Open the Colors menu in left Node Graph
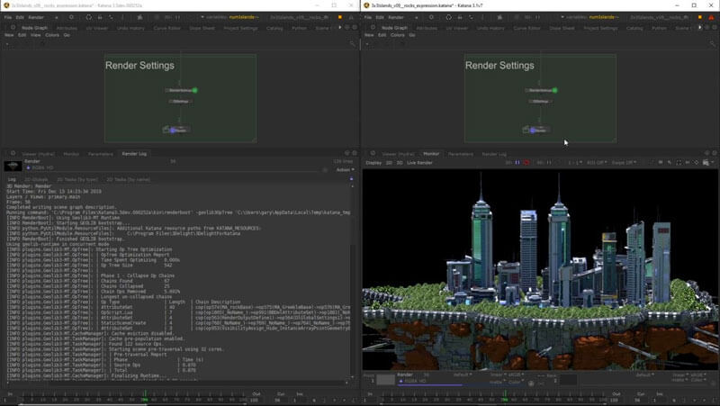 (52, 34)
